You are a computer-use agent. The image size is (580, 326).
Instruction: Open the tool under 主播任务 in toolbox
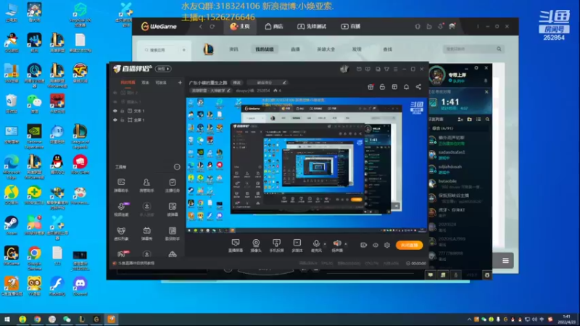[x=173, y=209]
